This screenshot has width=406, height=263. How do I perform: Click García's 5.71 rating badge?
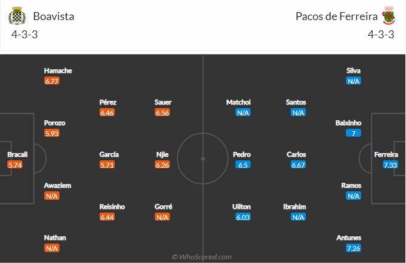click(107, 165)
